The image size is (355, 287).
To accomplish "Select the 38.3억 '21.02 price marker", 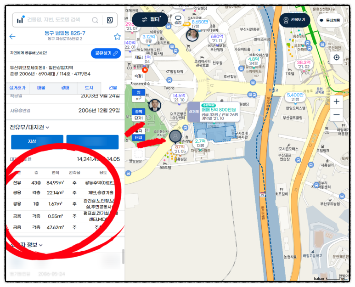I will [x=304, y=64].
